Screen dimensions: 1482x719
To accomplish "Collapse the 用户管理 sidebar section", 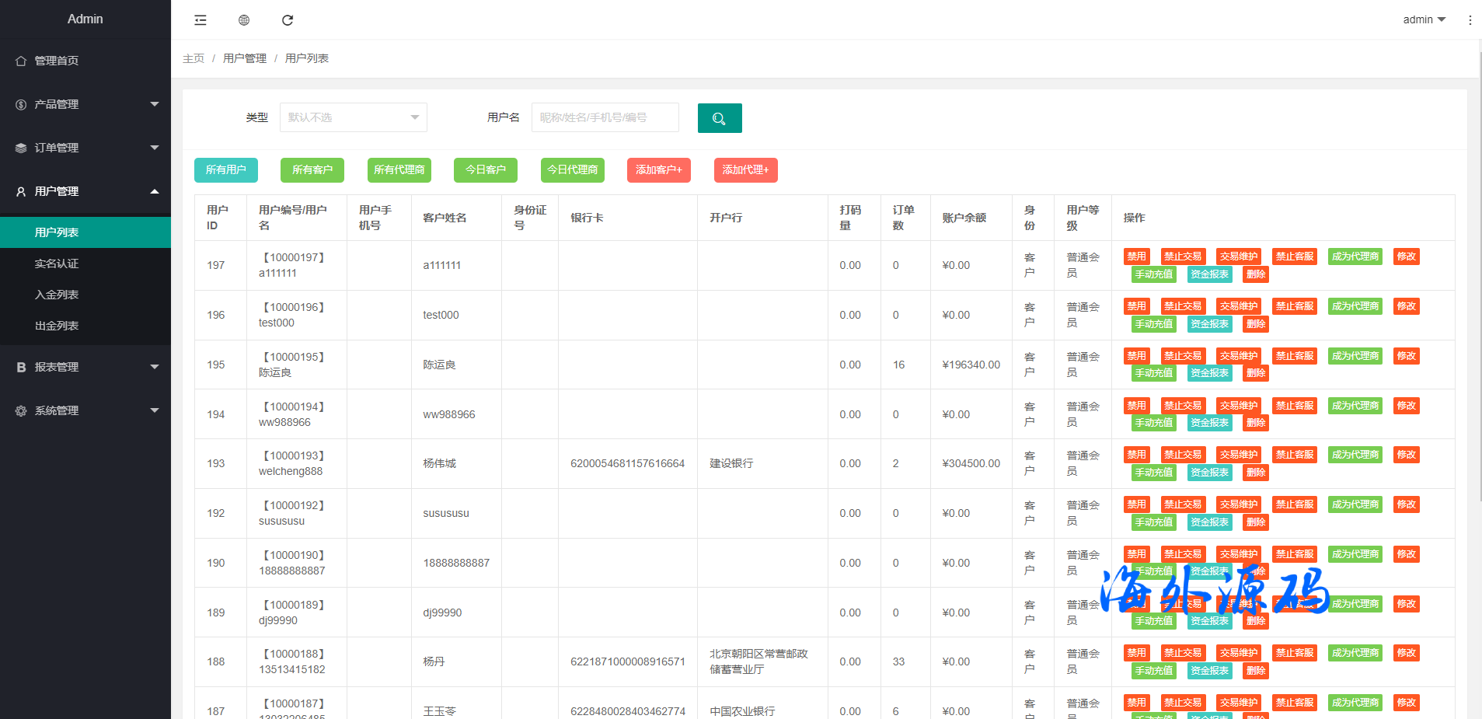I will (85, 191).
